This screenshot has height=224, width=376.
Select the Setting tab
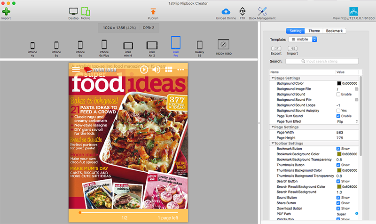[296, 31]
